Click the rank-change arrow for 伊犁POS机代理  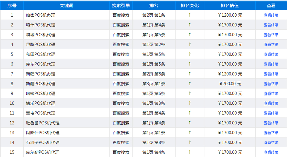190,44
